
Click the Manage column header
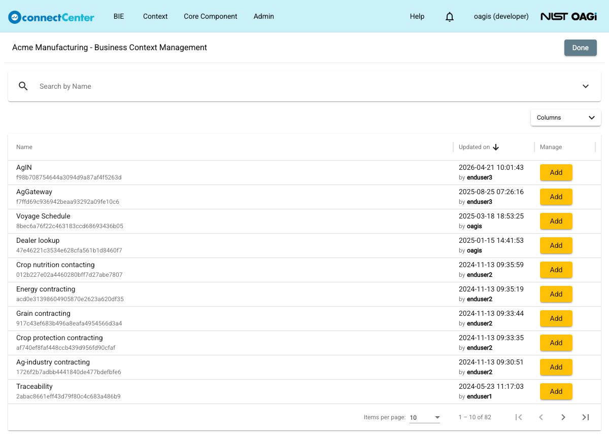point(551,147)
